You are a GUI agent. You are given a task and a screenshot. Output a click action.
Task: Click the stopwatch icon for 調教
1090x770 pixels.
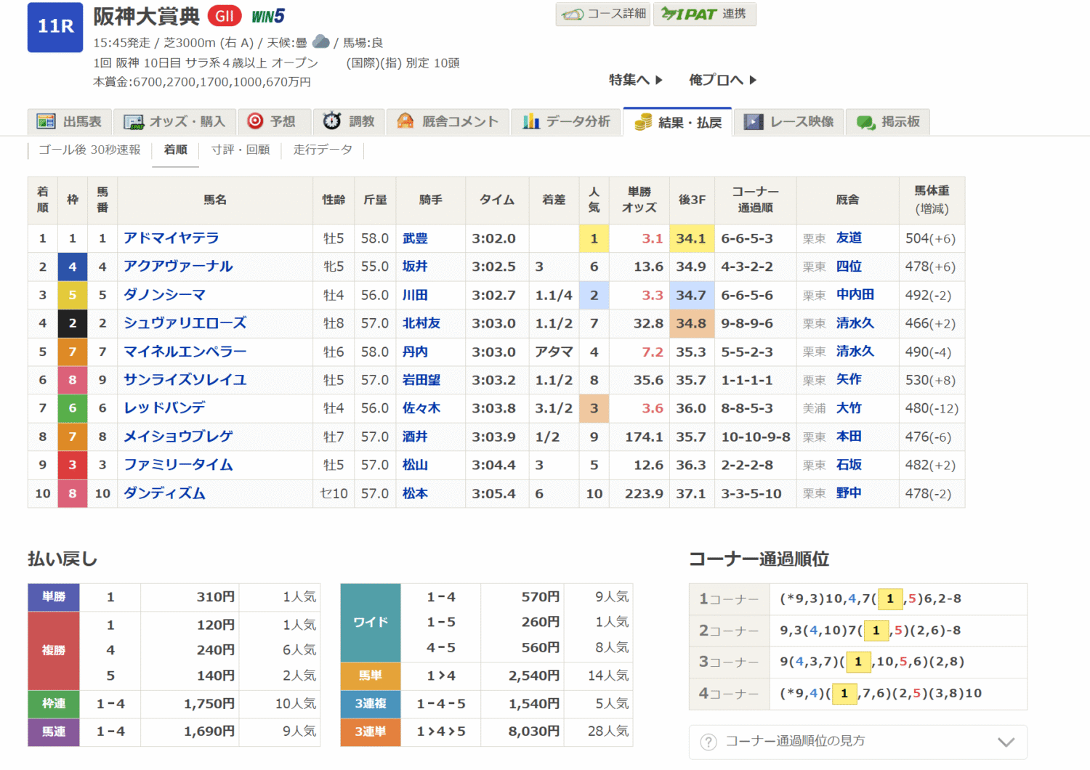click(332, 121)
